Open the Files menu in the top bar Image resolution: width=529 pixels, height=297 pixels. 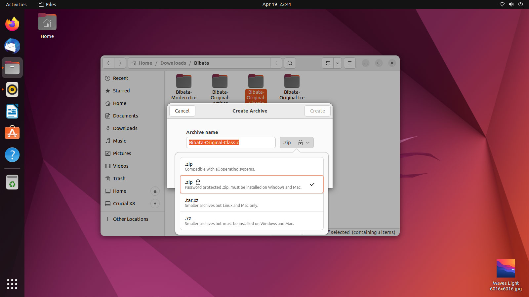(47, 4)
